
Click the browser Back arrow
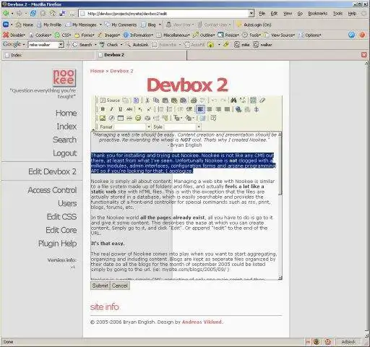click(x=6, y=14)
